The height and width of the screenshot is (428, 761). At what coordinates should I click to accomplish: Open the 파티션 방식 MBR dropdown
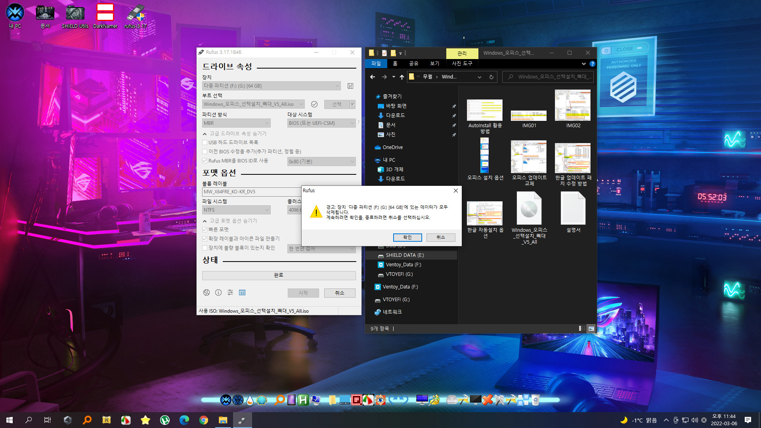(236, 123)
